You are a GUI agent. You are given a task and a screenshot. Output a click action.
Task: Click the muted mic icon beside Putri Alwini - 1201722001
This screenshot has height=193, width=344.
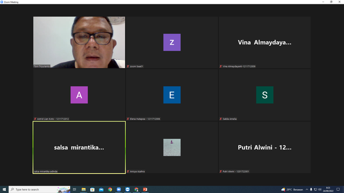(x=221, y=172)
